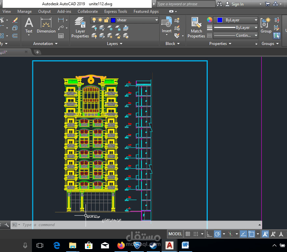287x252 pixels.
Task: Toggle Group Selection on/off button
Action: (277, 36)
